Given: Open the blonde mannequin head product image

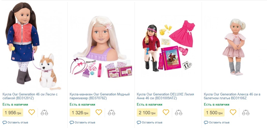Looking at the screenshot, I should coord(101,47).
